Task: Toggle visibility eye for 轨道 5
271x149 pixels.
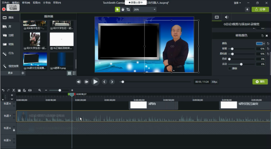Action: click(x=14, y=139)
